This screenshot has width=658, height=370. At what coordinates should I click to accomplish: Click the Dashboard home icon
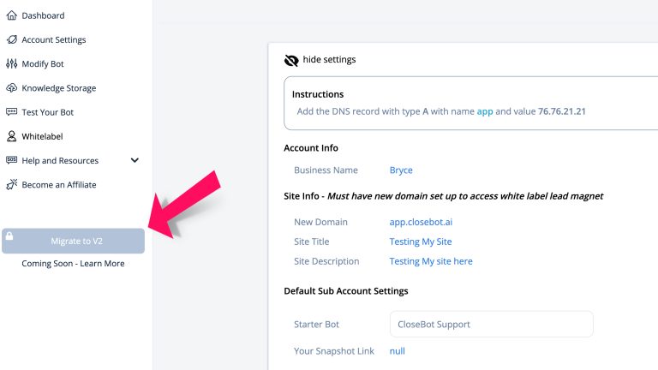point(12,15)
